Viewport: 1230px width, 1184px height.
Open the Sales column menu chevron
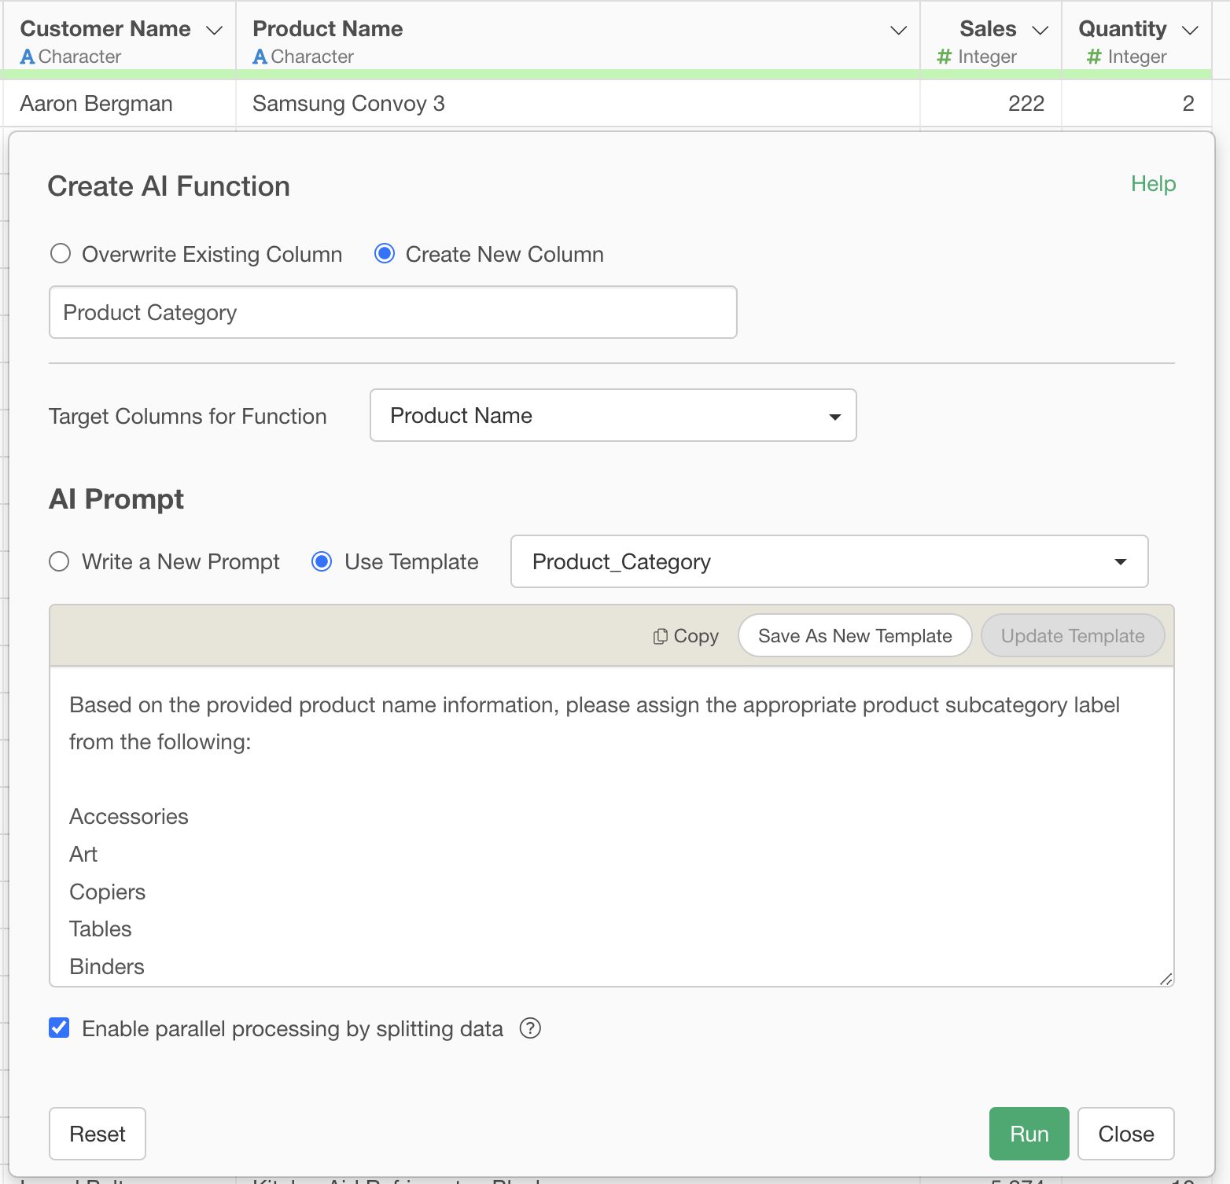pyautogui.click(x=1040, y=31)
